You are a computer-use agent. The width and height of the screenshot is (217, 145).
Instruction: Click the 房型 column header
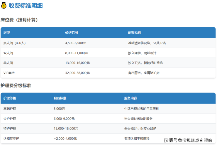point(6,33)
